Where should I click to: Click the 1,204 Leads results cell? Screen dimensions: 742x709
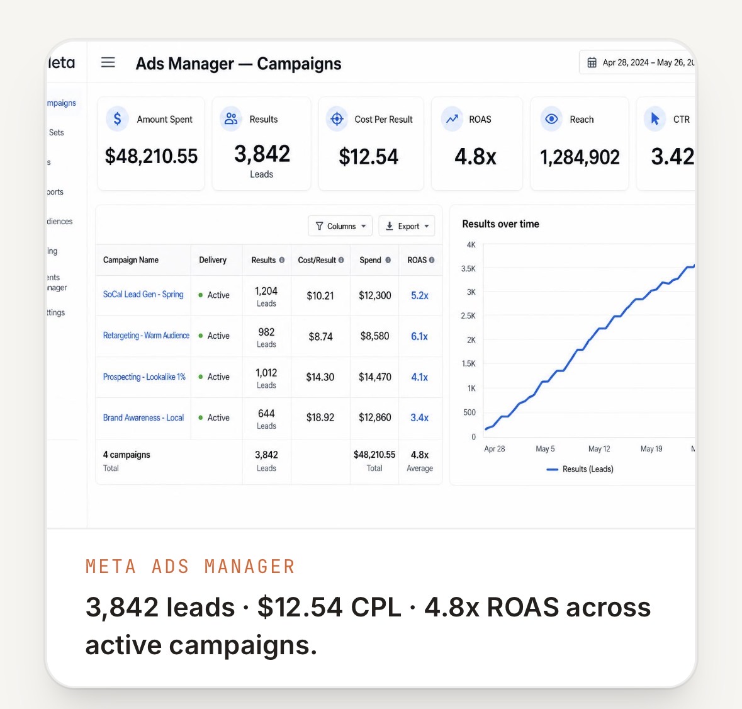pos(266,297)
